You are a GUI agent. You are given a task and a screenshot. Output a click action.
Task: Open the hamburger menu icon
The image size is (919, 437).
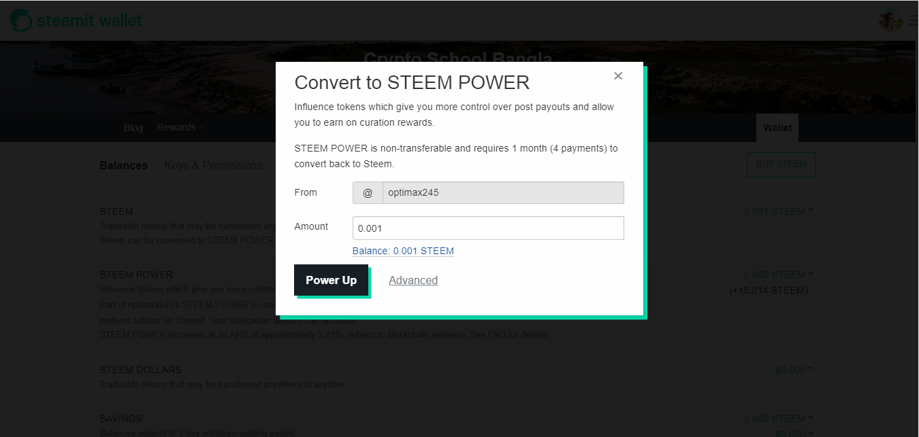(x=913, y=20)
